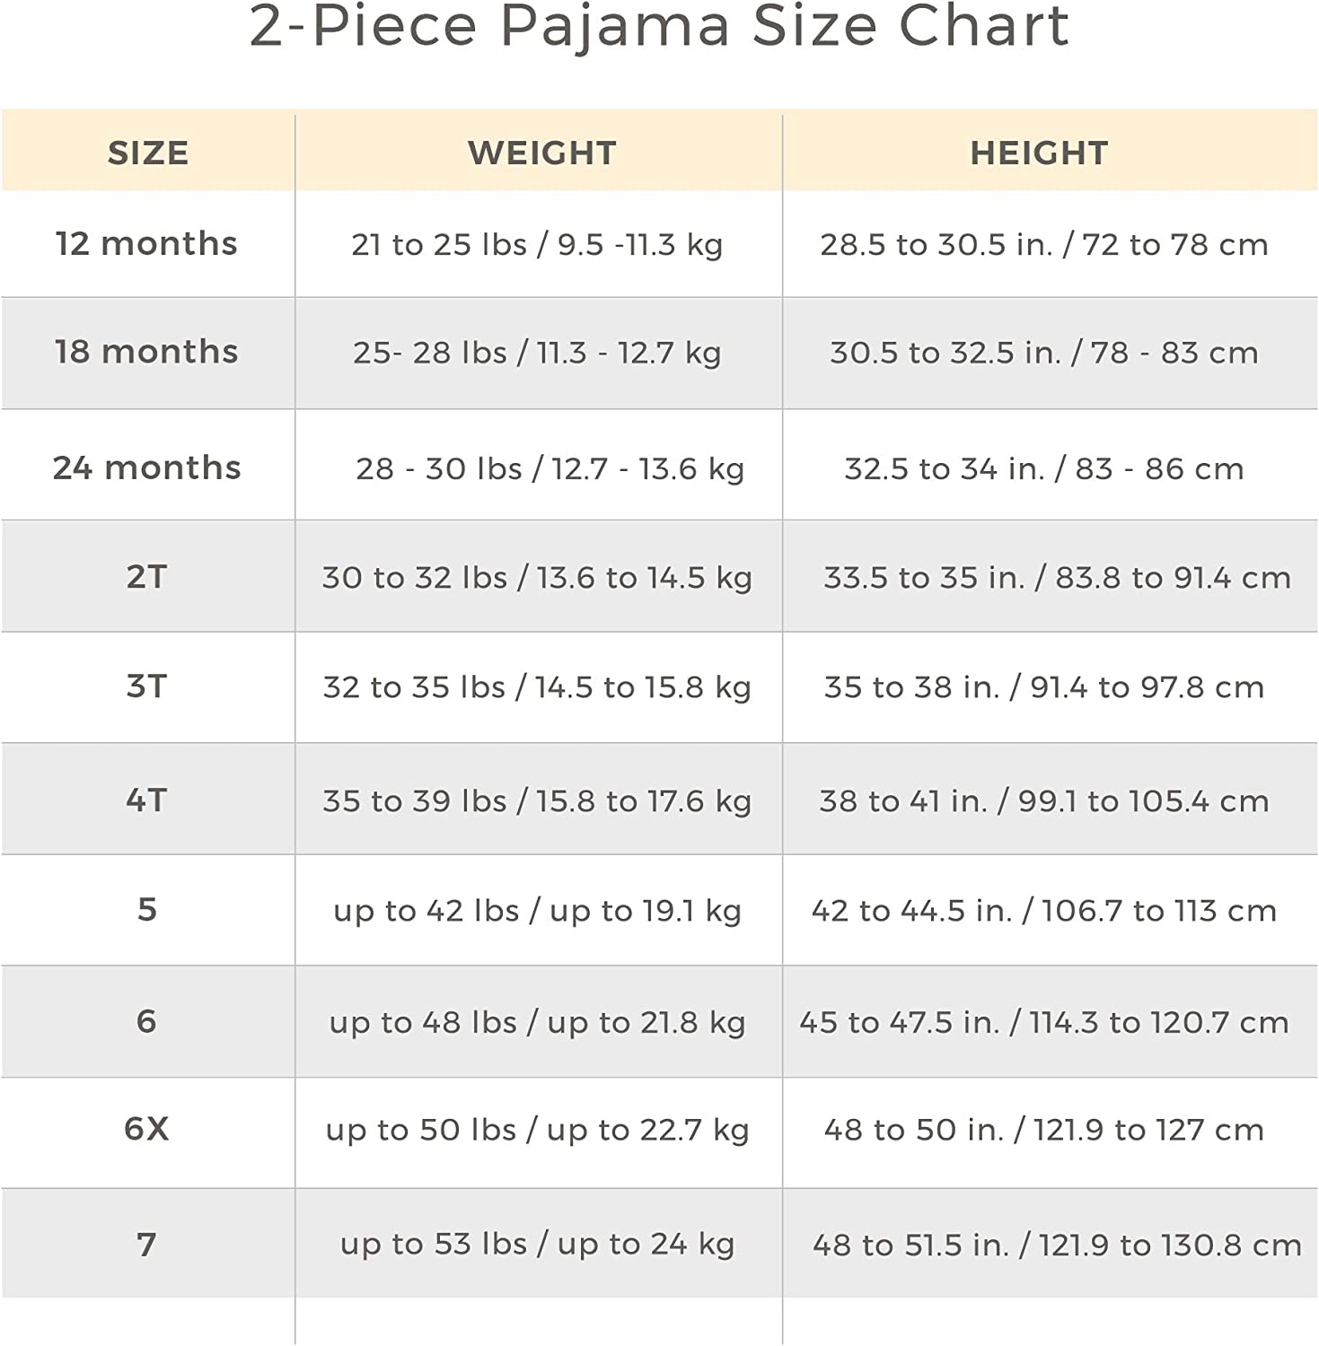This screenshot has height=1346, width=1319.
Task: Click the 21 to 25 lbs weight cell
Action: coord(537,245)
